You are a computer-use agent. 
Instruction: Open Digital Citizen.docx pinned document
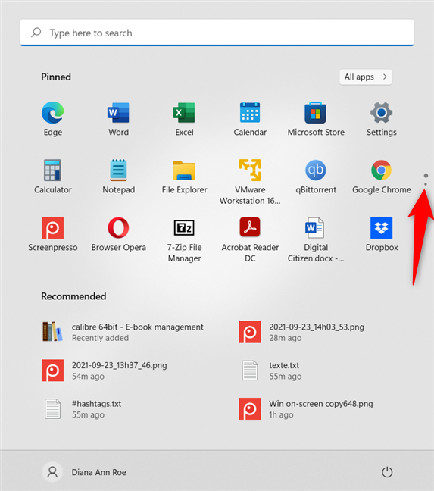[316, 239]
